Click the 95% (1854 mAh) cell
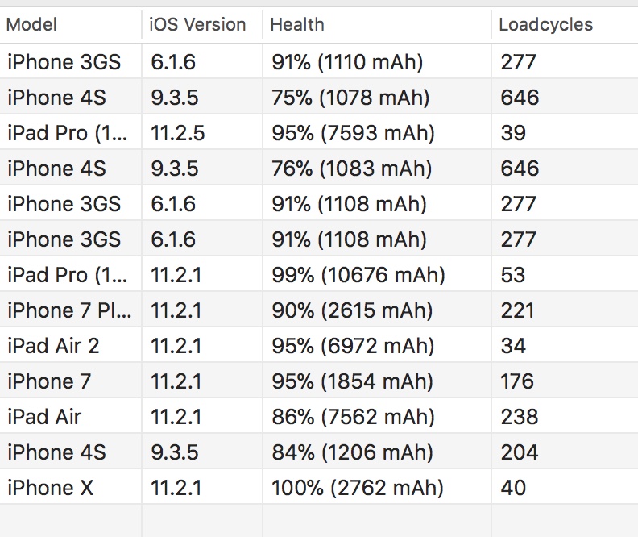638x537 pixels. click(x=377, y=381)
